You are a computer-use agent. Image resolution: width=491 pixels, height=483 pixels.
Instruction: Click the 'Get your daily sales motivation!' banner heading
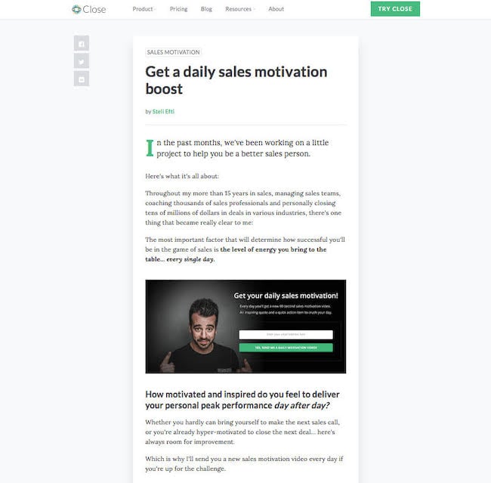[286, 296]
